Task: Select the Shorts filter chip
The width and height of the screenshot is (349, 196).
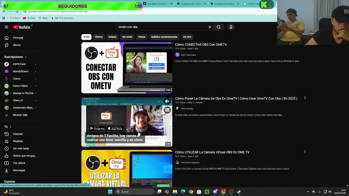Action: click(x=99, y=37)
